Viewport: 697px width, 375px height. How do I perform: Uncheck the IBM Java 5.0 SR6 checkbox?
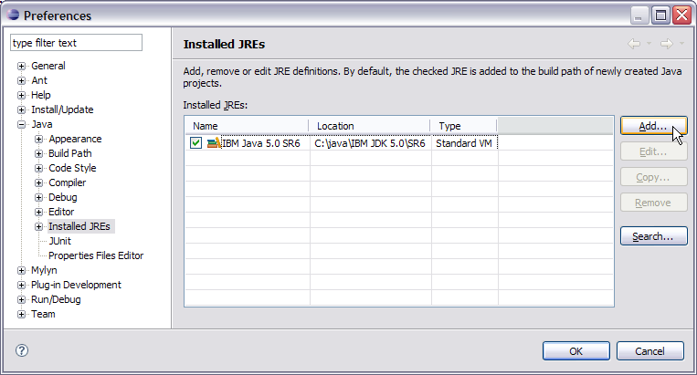click(196, 143)
